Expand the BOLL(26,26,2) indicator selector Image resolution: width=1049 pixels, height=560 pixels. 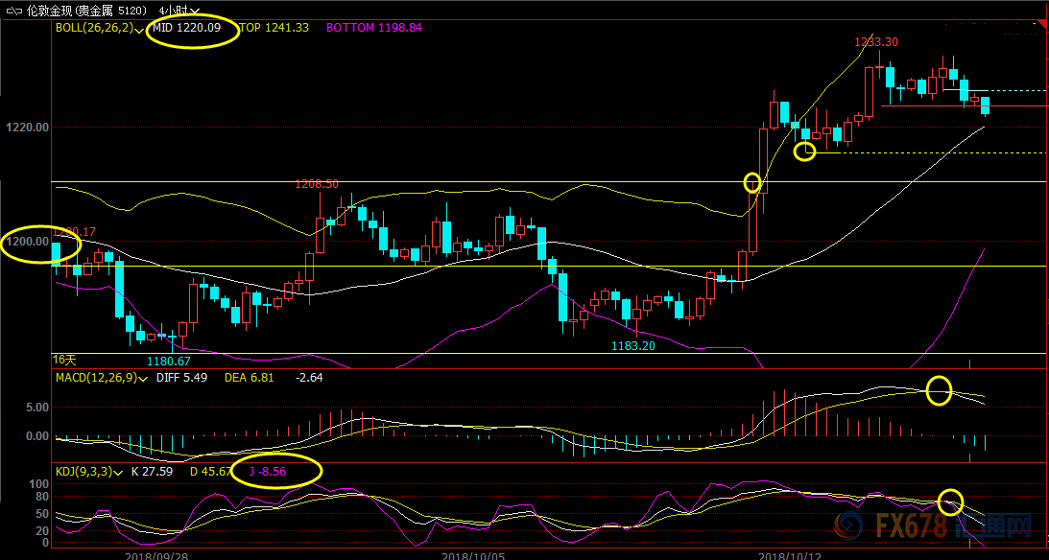click(141, 29)
